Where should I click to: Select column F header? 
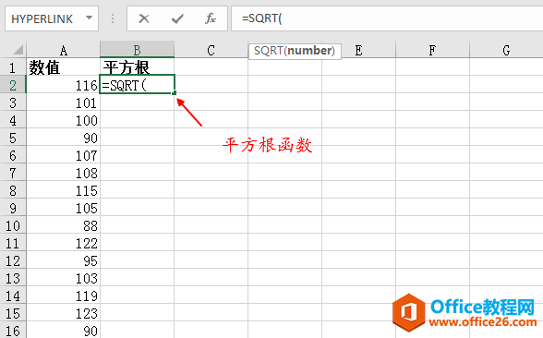432,50
